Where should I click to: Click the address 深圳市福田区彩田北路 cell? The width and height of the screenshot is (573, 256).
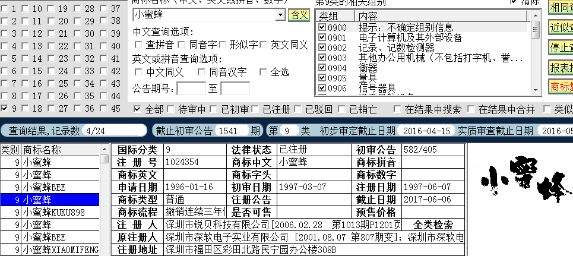(314, 250)
